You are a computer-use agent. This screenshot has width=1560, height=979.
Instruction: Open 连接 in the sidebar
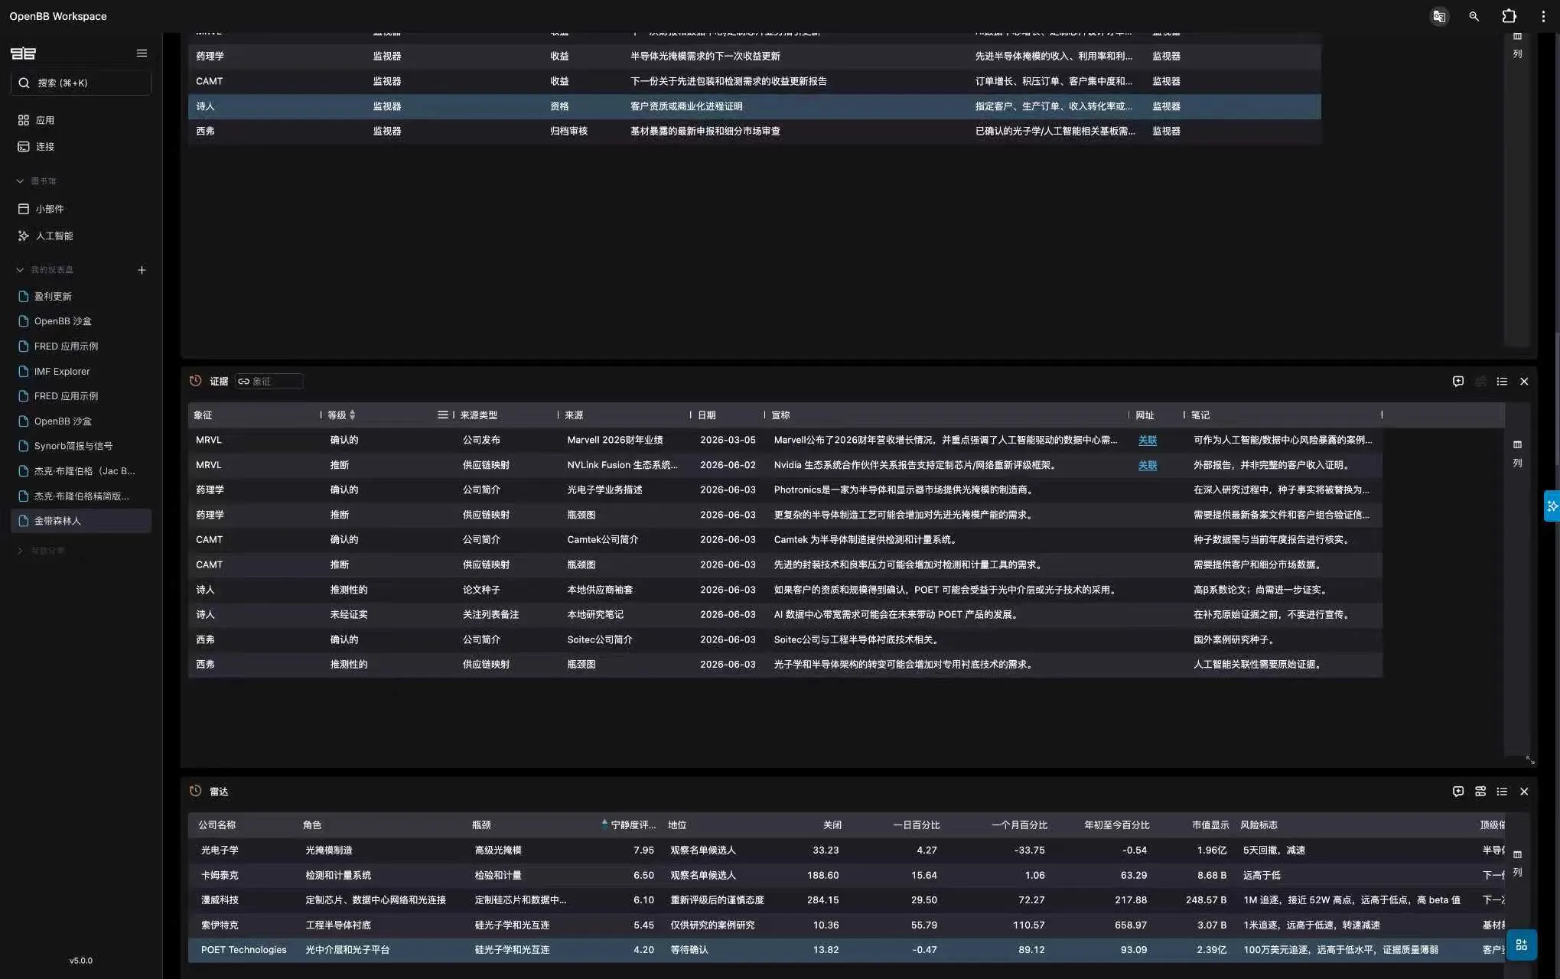tap(44, 146)
